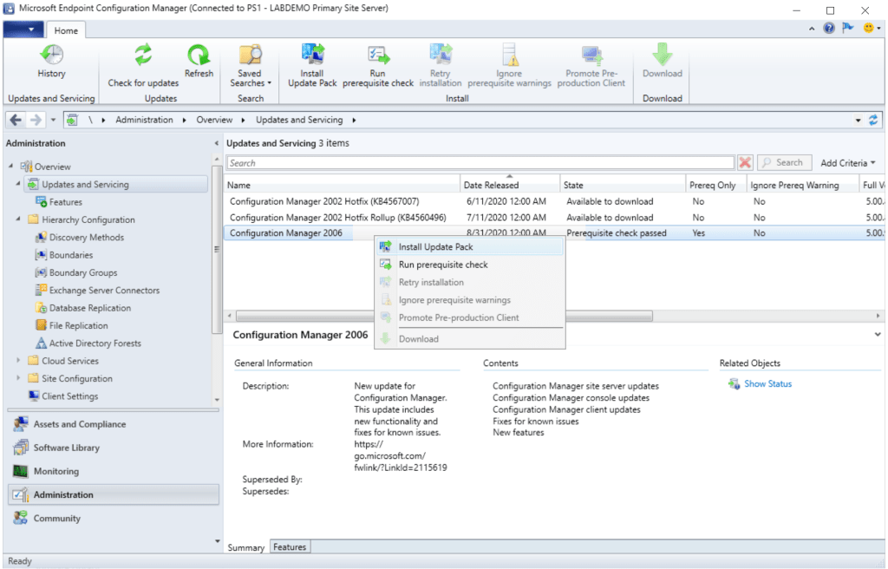Choose Install Update Pack in context menu

point(435,247)
